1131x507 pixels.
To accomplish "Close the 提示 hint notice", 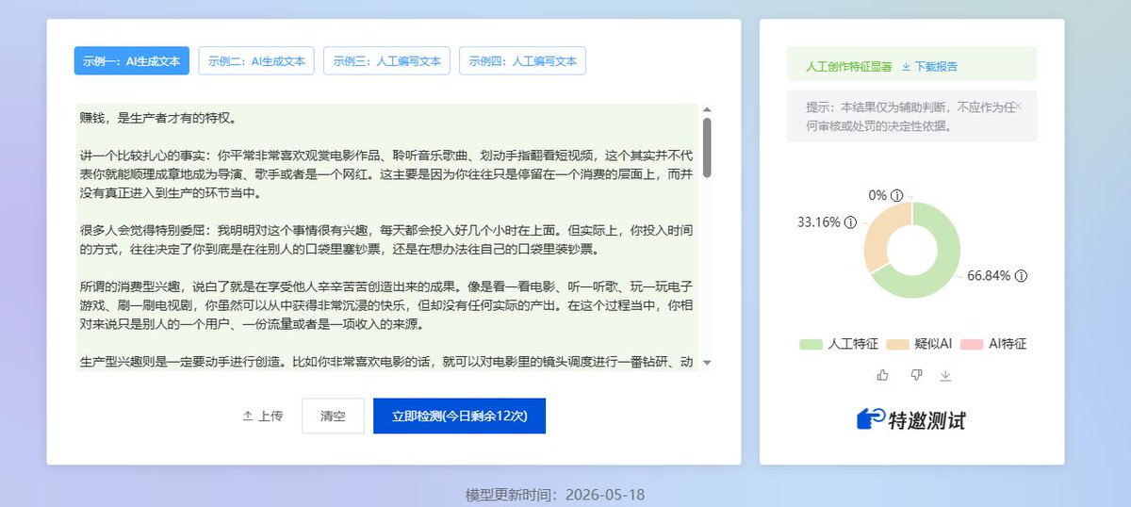I will (x=1018, y=106).
